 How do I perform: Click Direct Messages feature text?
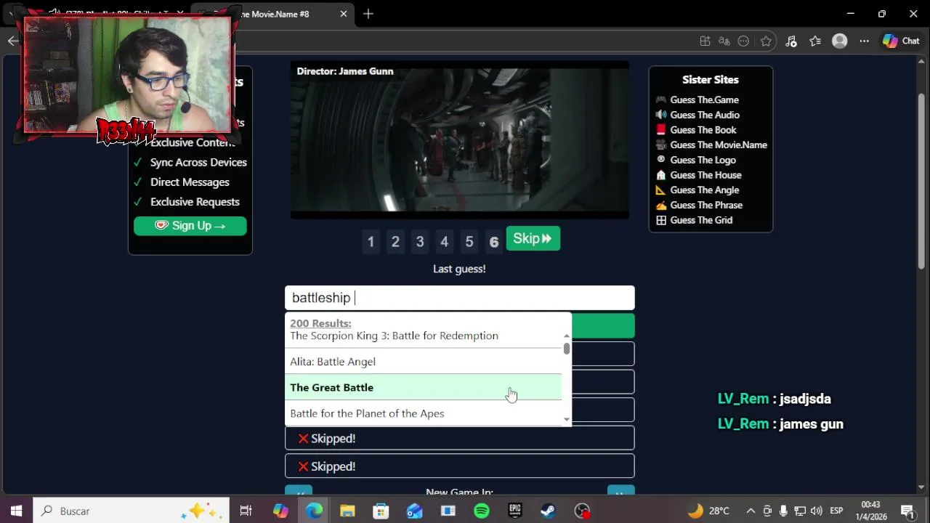pos(190,182)
